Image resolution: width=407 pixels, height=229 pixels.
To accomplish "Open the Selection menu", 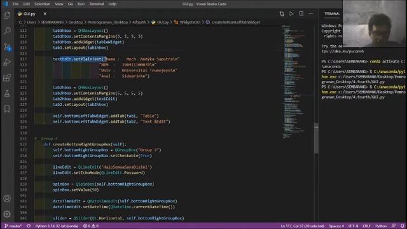I will [43, 4].
